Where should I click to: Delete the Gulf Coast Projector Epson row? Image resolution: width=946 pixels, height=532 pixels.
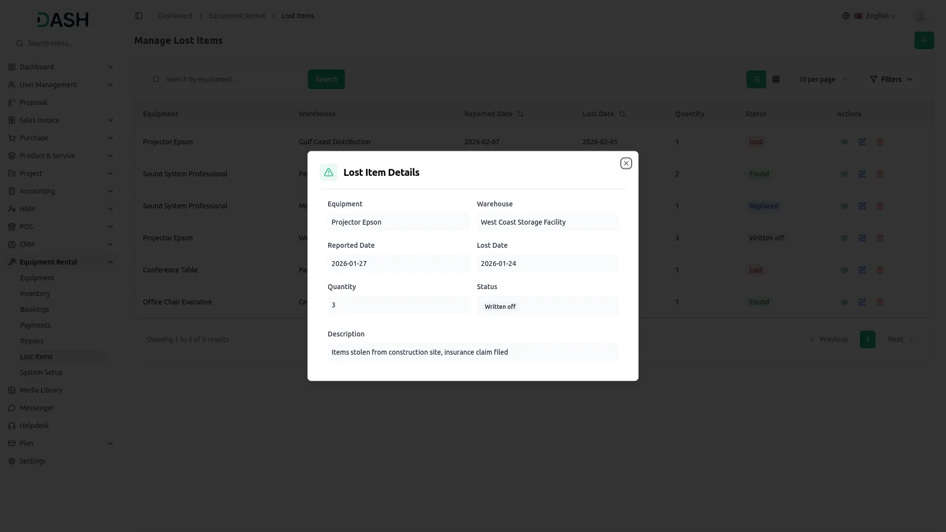880,142
